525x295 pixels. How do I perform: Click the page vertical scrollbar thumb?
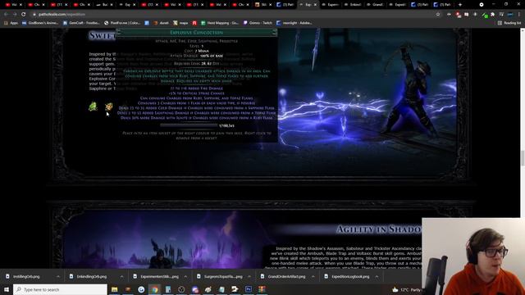[523, 158]
